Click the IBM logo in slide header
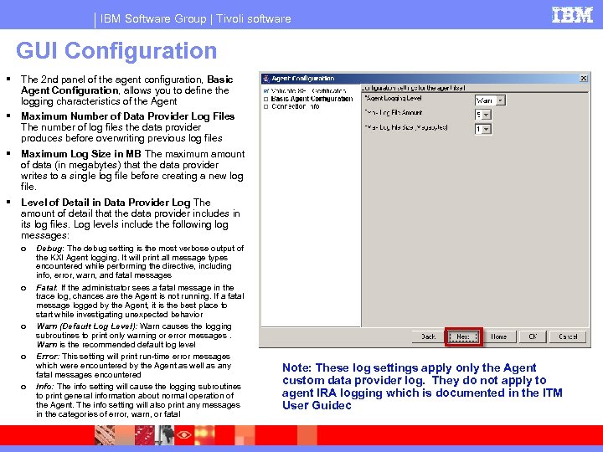 (572, 15)
